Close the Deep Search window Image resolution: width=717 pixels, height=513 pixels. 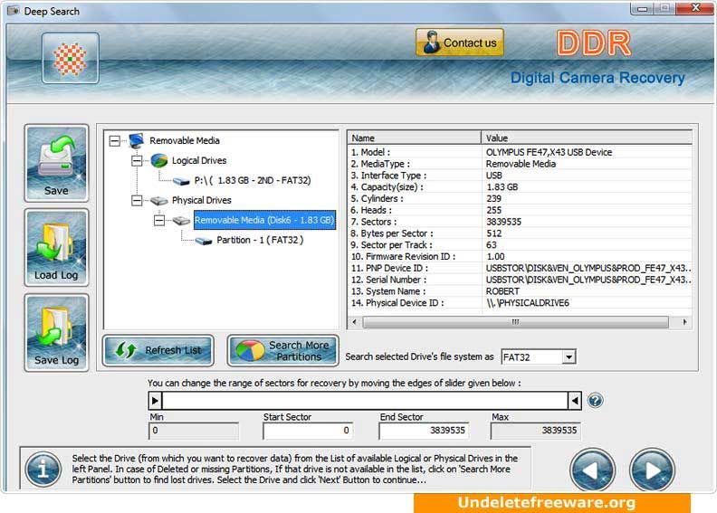tap(695, 8)
